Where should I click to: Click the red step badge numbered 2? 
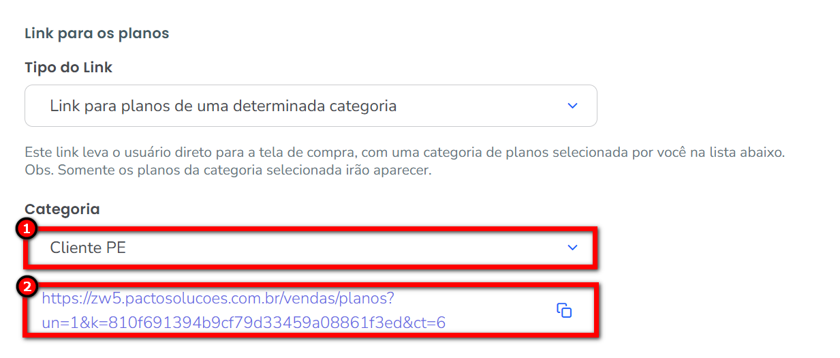pyautogui.click(x=27, y=286)
